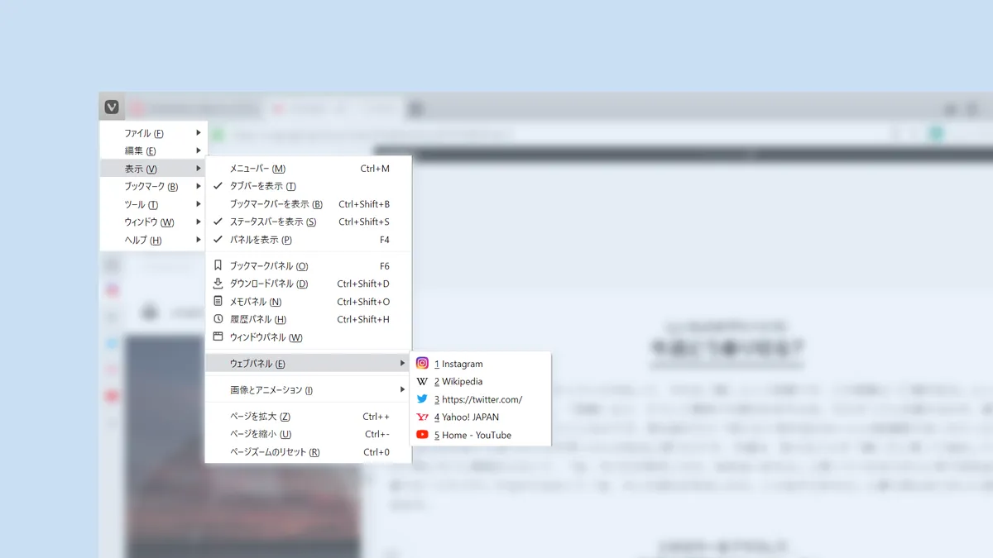The height and width of the screenshot is (558, 993).
Task: Expand the 表示 (V) submenu arrow
Action: [198, 169]
